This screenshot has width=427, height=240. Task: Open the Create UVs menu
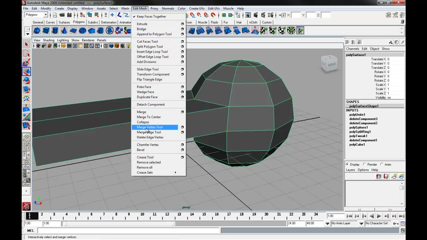click(197, 8)
